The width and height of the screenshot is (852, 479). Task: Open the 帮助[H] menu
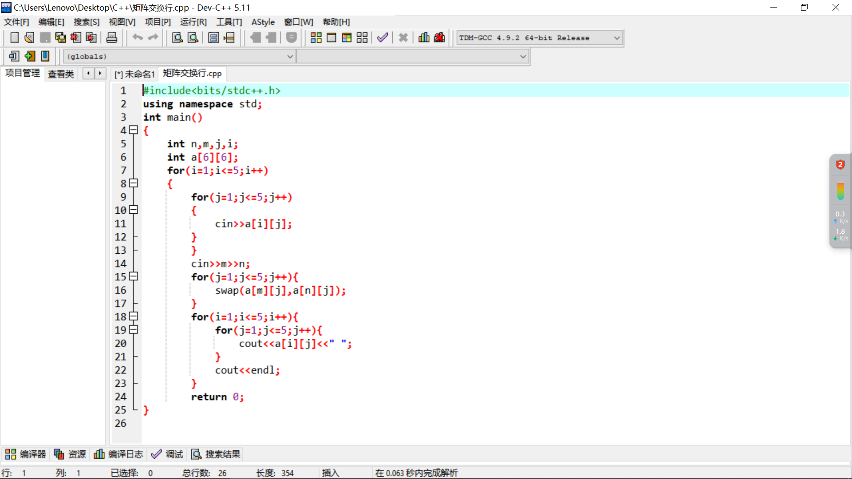(x=336, y=22)
